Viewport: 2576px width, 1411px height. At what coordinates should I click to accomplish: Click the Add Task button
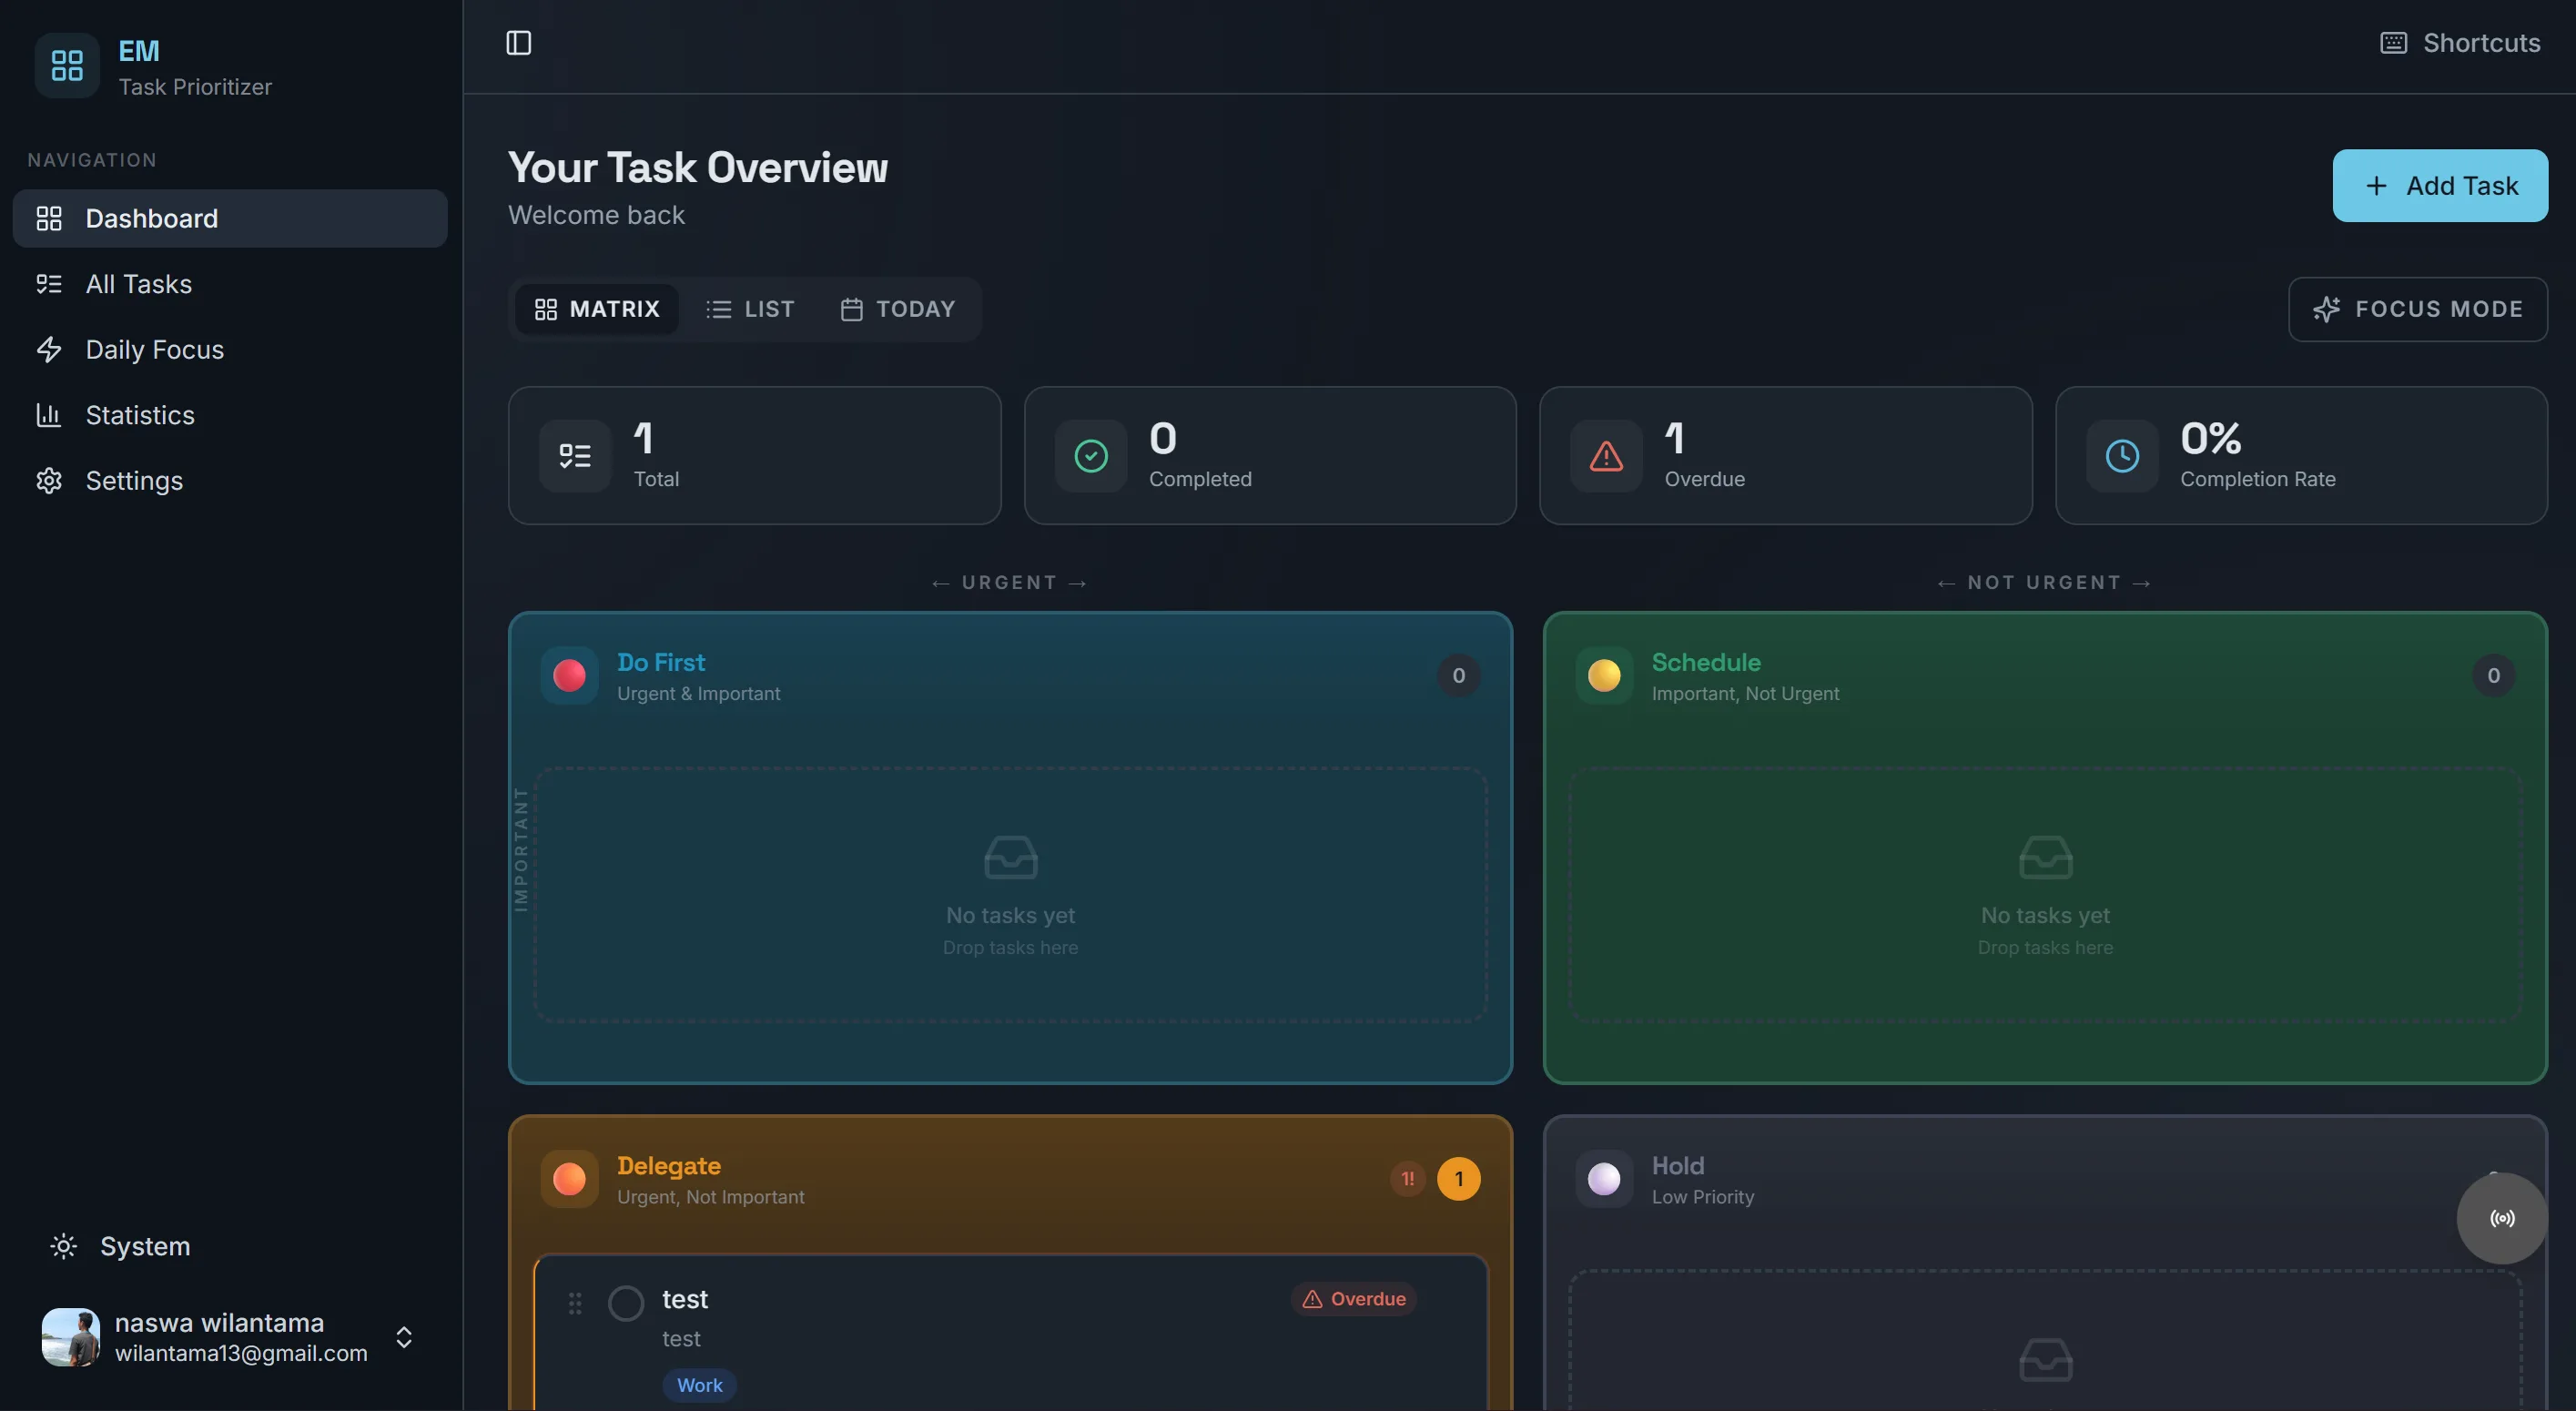(2440, 185)
